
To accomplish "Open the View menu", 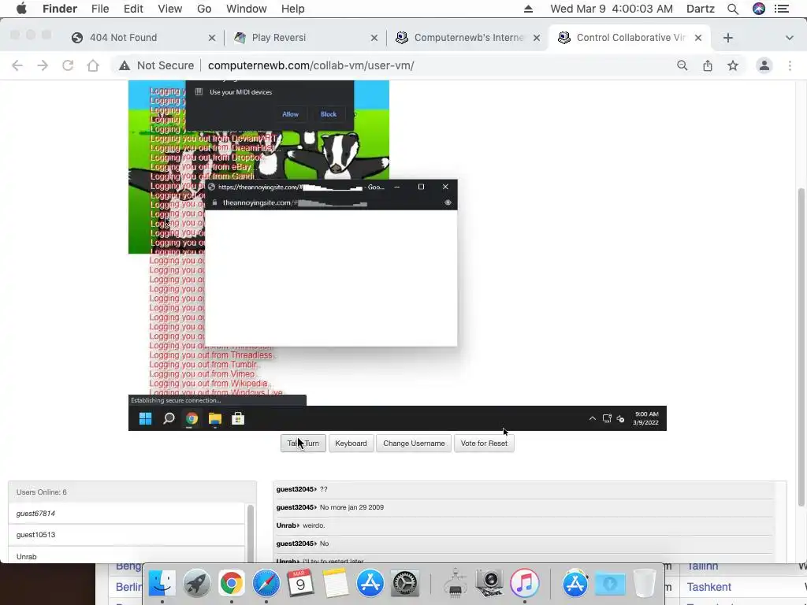I will pyautogui.click(x=170, y=9).
